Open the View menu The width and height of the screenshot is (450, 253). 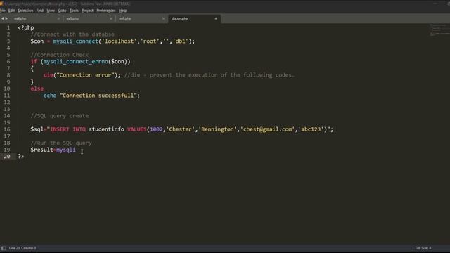(x=51, y=11)
